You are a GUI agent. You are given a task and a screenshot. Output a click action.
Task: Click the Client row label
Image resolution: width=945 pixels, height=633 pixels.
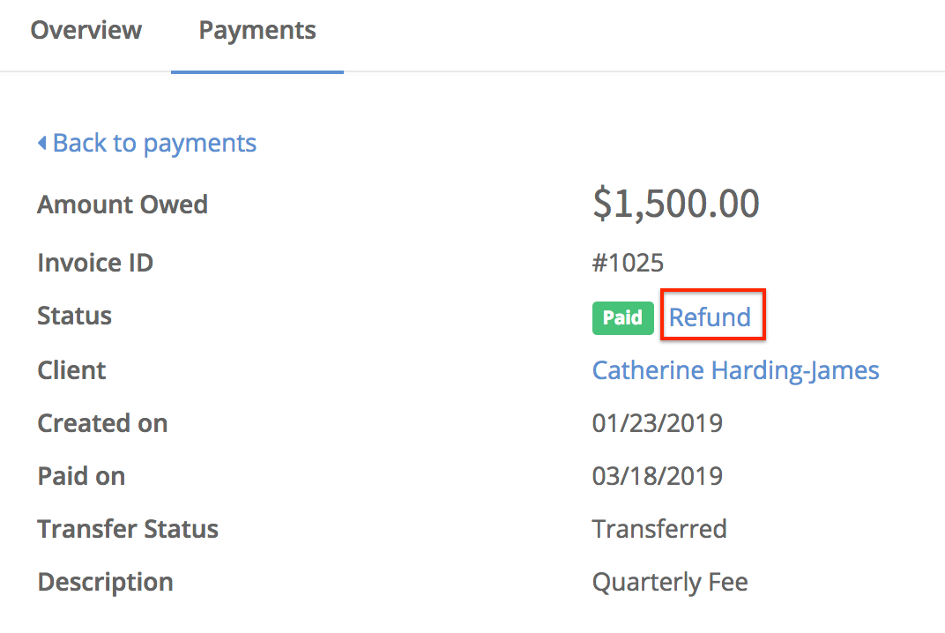click(71, 369)
